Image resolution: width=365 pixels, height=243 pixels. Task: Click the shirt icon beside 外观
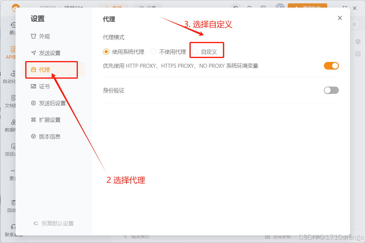pyautogui.click(x=33, y=36)
